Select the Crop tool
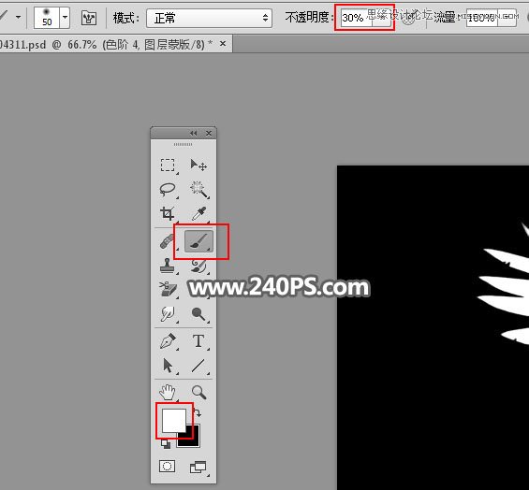 tap(168, 213)
